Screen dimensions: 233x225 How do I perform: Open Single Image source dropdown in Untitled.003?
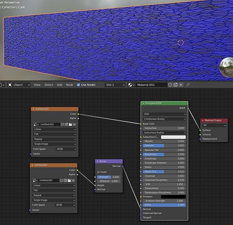pos(55,144)
